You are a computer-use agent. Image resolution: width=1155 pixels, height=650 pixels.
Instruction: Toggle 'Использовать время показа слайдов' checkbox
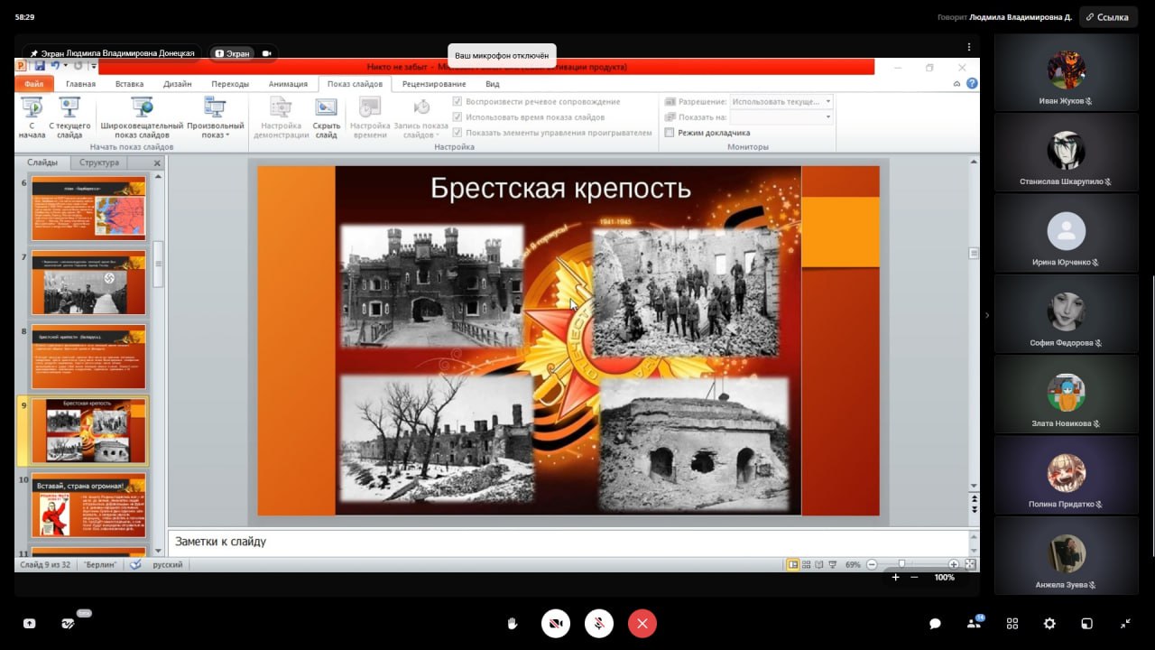[457, 116]
